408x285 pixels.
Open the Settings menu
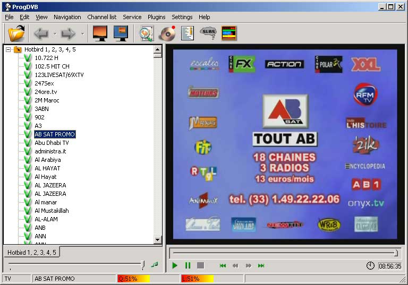pyautogui.click(x=182, y=17)
